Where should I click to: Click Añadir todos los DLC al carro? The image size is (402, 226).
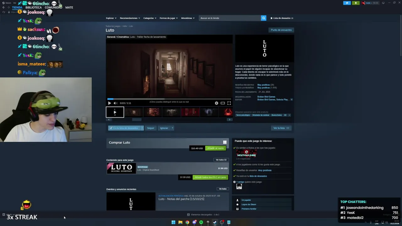[210, 177]
